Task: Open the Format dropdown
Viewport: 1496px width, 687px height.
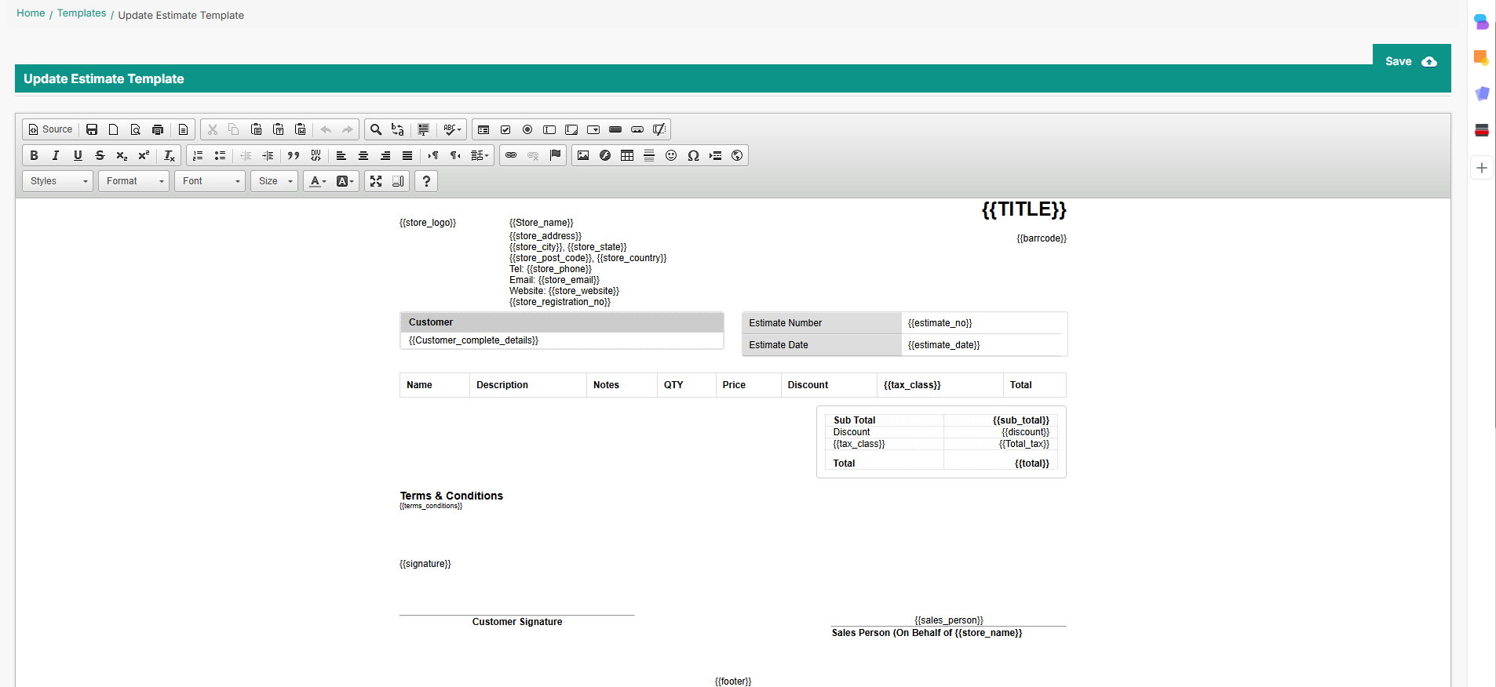Action: (x=134, y=181)
